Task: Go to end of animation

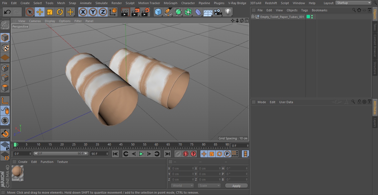Action: (167, 154)
